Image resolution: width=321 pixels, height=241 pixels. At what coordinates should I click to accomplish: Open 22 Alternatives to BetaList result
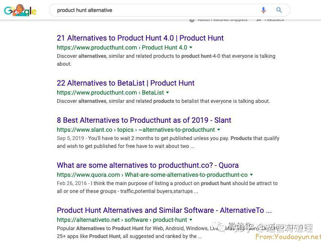(126, 83)
